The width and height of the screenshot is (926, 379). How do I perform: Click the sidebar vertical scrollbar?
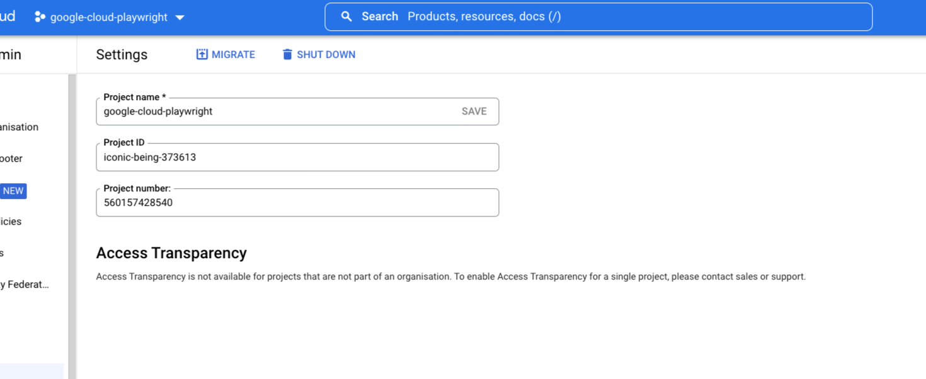(x=72, y=227)
